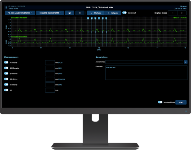This screenshot has height=150, width=191.
Task: Increase display time with plus button
Action: tap(182, 13)
